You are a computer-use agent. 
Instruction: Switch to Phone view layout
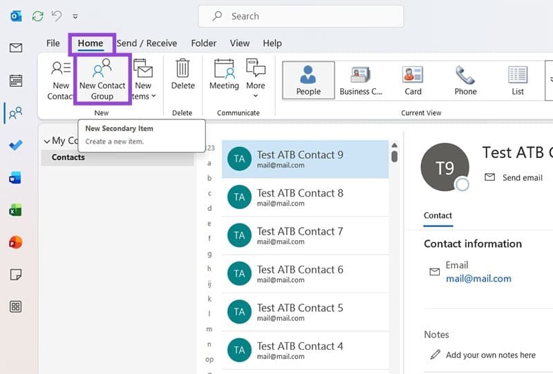tap(465, 81)
